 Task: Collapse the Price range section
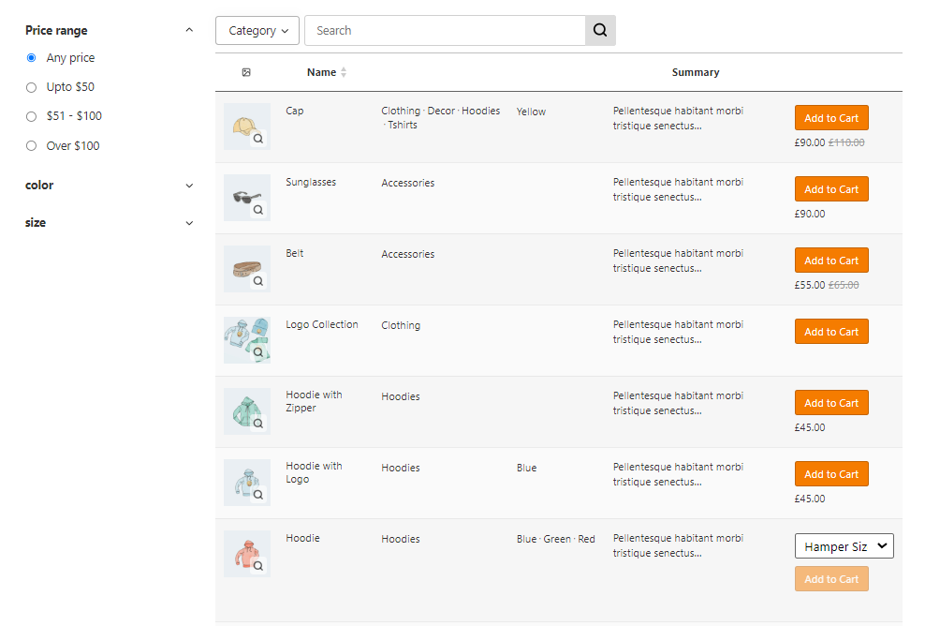point(189,30)
